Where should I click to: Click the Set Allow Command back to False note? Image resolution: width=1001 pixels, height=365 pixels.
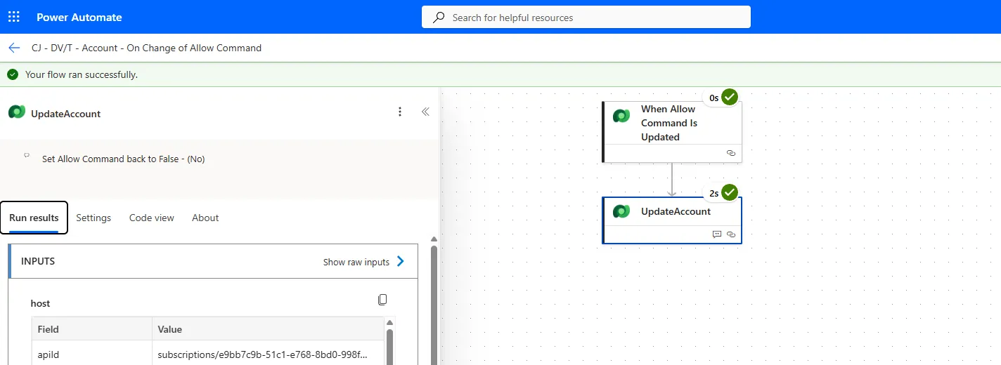click(123, 159)
